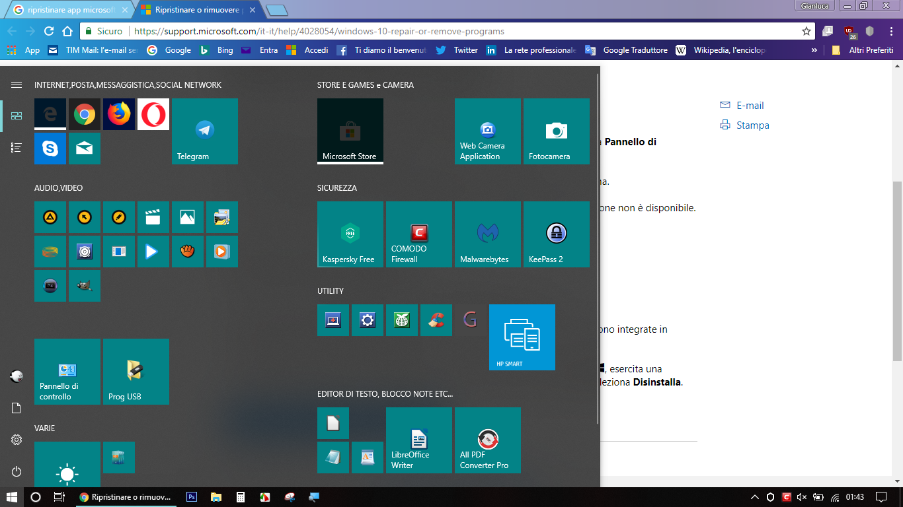This screenshot has width=903, height=507.
Task: Open the Google Traduttore bookmark
Action: click(626, 50)
